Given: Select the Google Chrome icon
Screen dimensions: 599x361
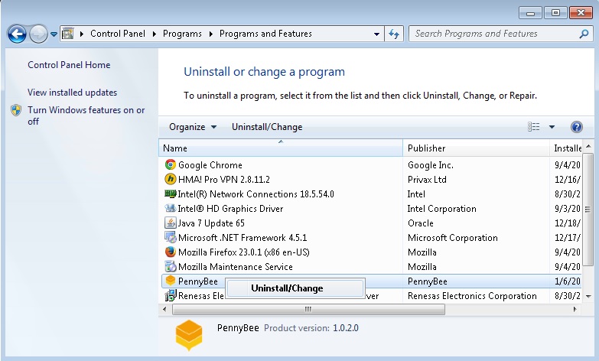Looking at the screenshot, I should (170, 164).
